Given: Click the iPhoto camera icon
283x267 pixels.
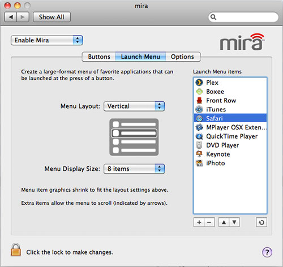Looking at the screenshot, I should [x=199, y=163].
